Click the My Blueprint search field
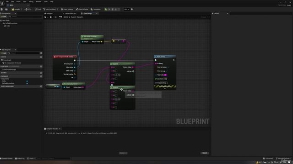 24,53
